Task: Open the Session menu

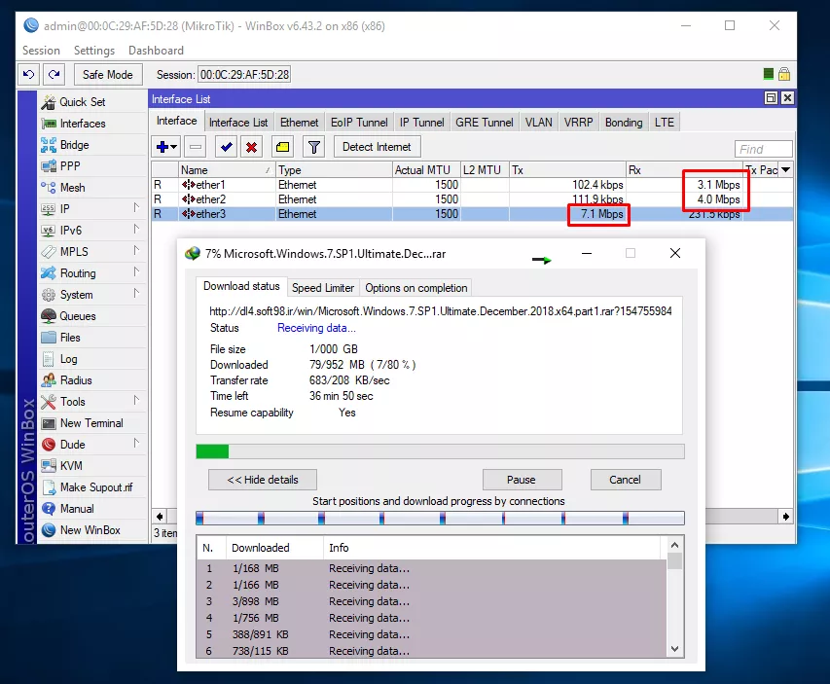Action: (41, 51)
